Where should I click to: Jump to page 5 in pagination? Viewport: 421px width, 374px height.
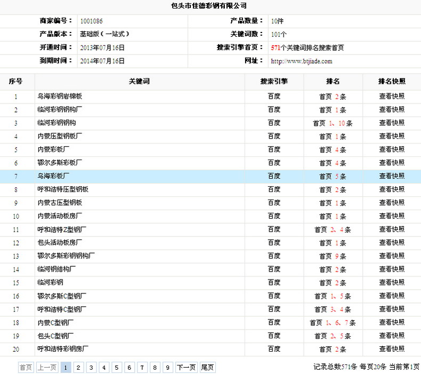coord(117,367)
